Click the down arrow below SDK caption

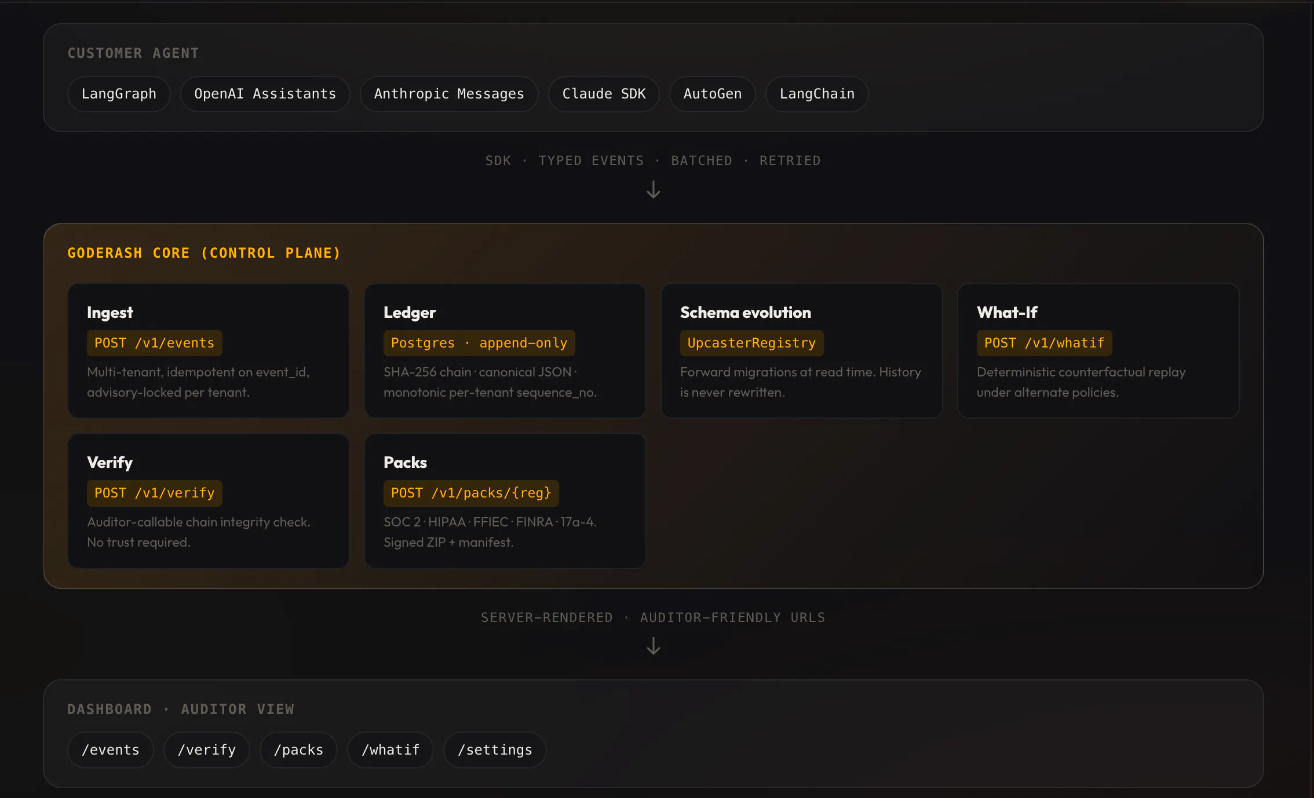pos(654,190)
